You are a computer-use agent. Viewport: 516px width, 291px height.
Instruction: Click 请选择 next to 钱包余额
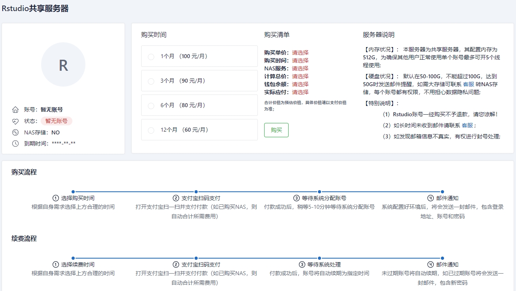[301, 84]
